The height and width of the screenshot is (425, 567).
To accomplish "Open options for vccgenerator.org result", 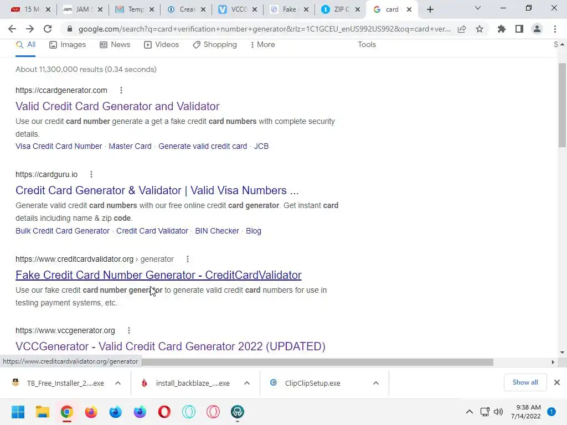I will click(128, 331).
